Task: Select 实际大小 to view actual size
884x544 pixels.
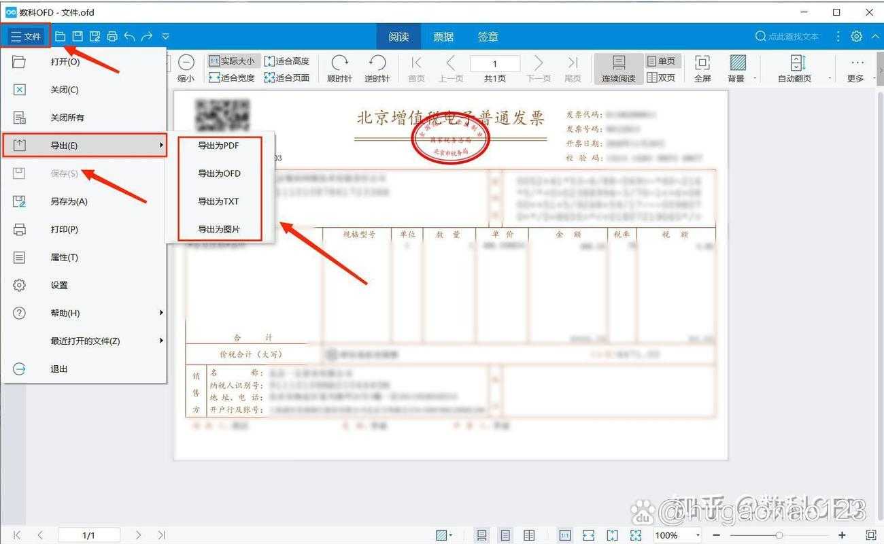Action: click(x=232, y=60)
